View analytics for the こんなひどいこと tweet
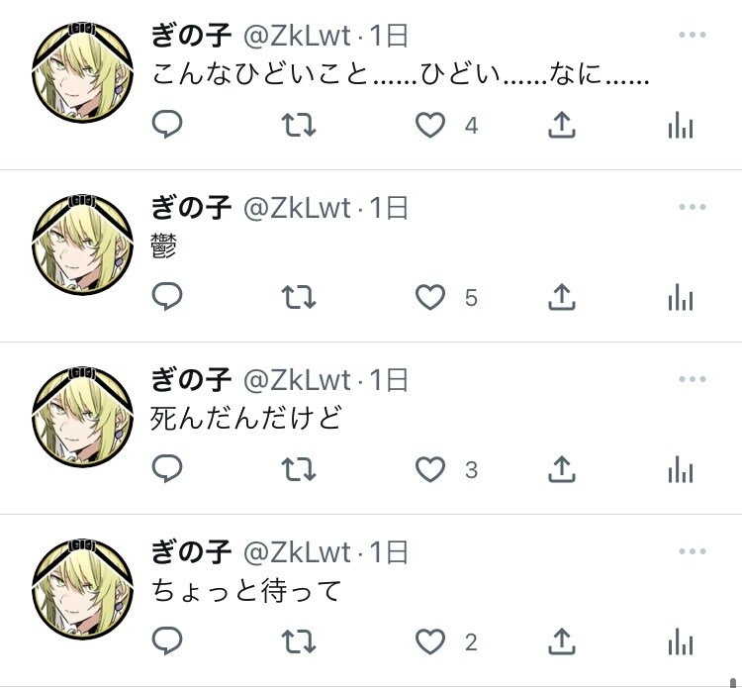 click(x=681, y=125)
